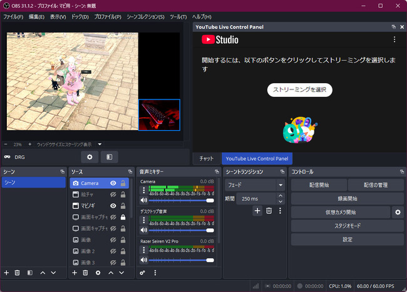Show the 絵チャ source via eye icon
This screenshot has width=407, height=292.
point(113,194)
